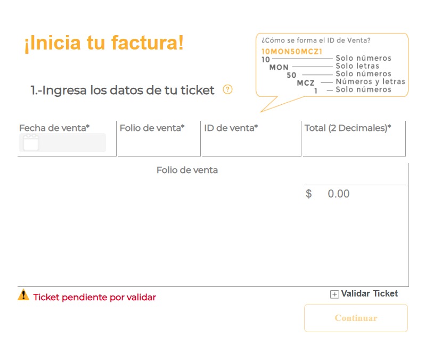Click the $ 0.00 total amount
The width and height of the screenshot is (433, 354).
point(328,194)
